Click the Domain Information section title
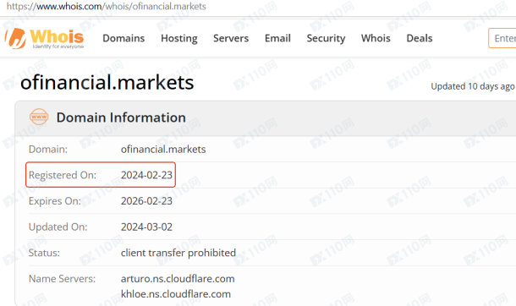Screen dimensions: 516x306 (x=121, y=117)
